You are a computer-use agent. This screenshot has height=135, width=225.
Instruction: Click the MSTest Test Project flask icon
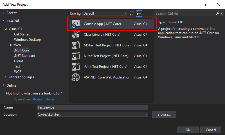(x=76, y=45)
